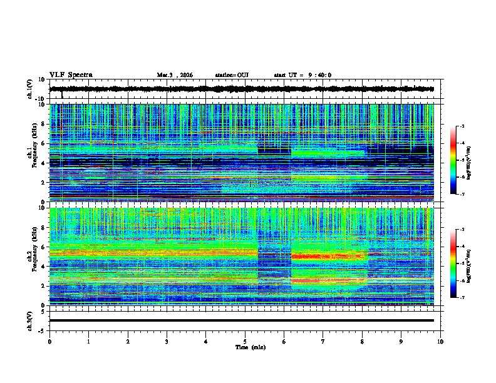Click inside the ch.2 spectrogram panel
The height and width of the screenshot is (383, 496).
point(241,257)
